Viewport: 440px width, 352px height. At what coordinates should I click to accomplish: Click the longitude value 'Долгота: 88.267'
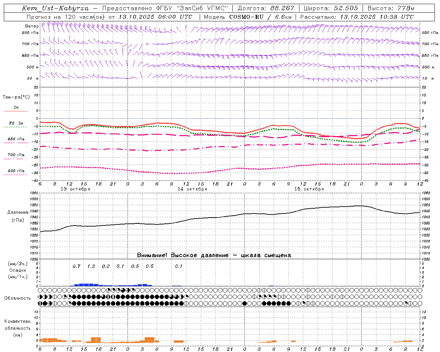(x=266, y=8)
